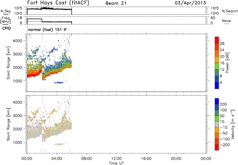Click the '12:00' time tick label
Viewport: 238px width, 165px height.
click(116, 159)
